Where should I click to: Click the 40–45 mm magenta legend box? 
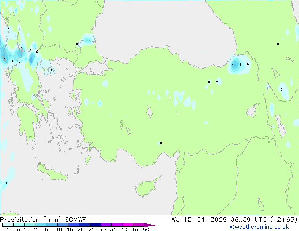click(x=128, y=225)
